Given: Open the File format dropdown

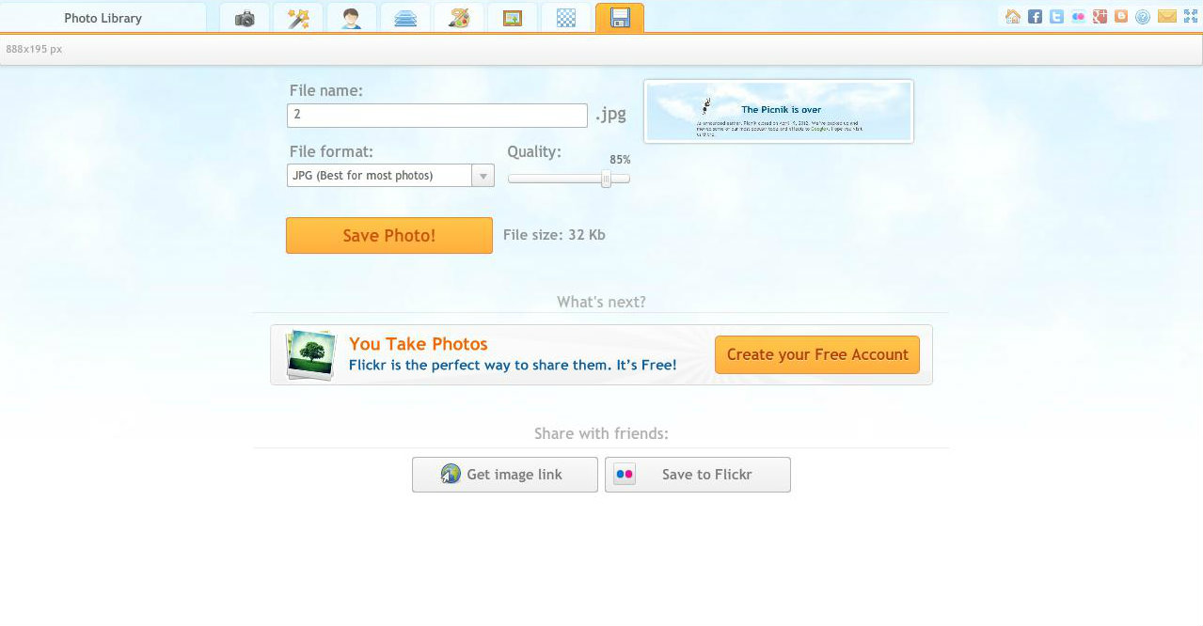Looking at the screenshot, I should point(390,176).
